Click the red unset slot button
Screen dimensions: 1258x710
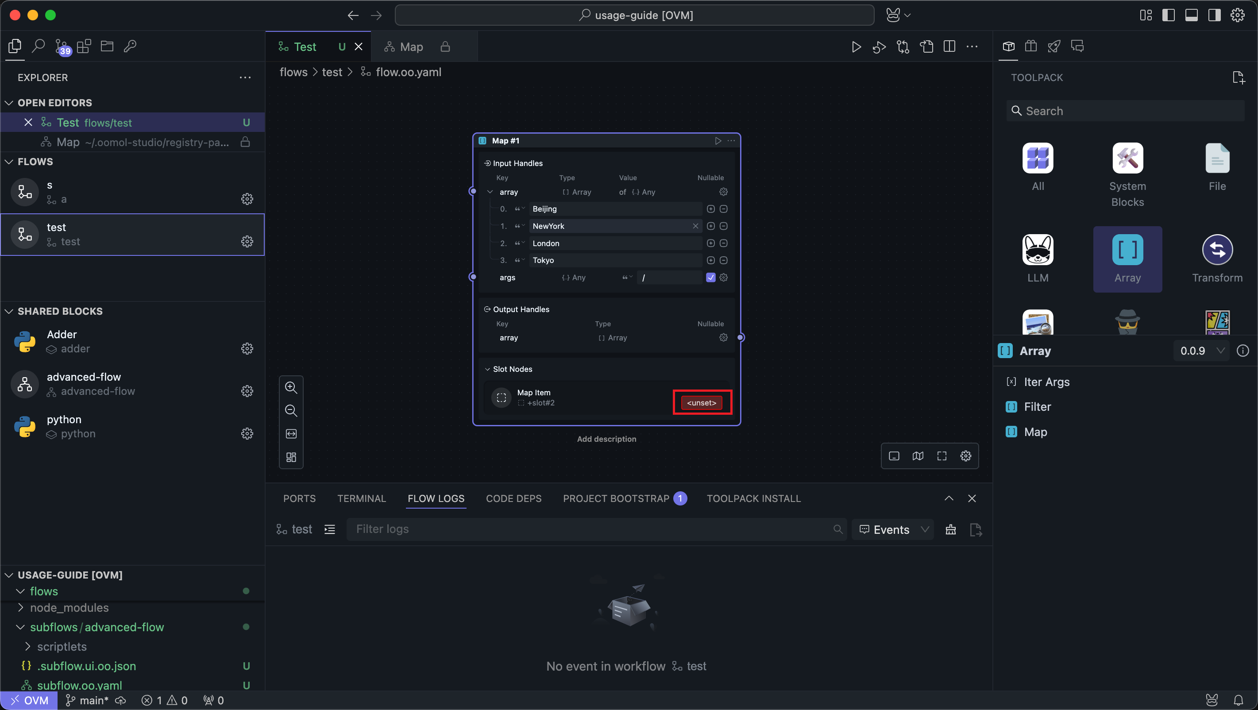[701, 402]
